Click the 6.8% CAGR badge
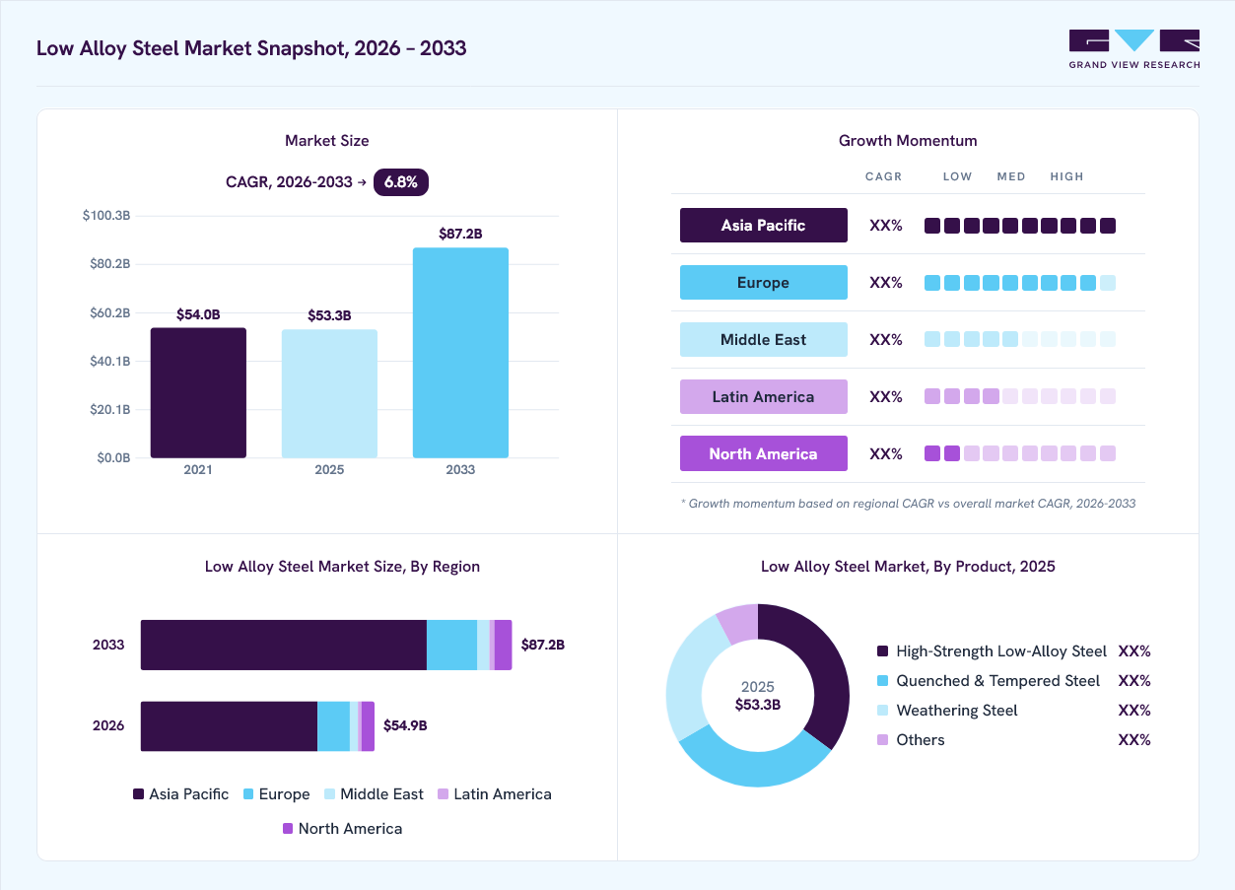Screen dimensions: 1235x890 pyautogui.click(x=401, y=182)
